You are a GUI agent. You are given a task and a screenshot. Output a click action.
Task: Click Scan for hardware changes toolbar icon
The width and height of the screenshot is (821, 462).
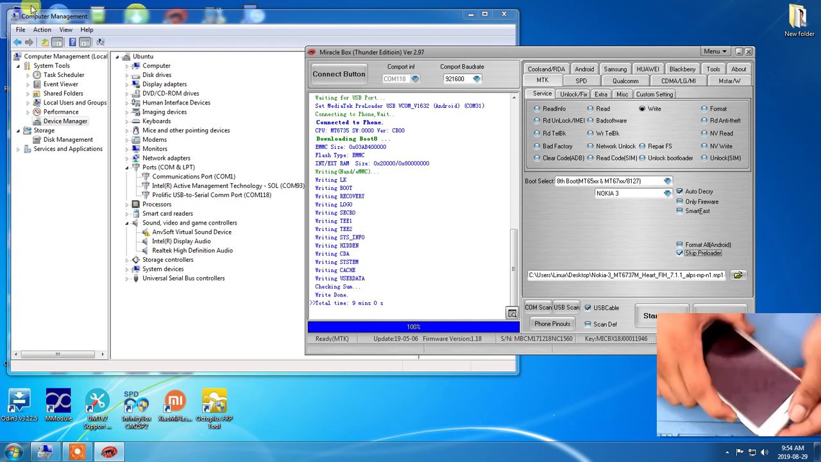pos(100,42)
